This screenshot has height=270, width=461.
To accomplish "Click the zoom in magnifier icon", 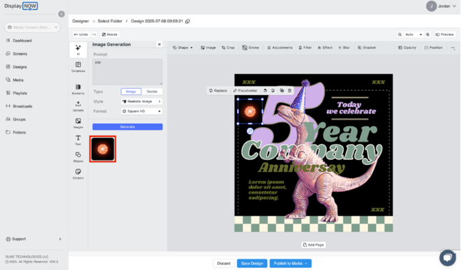I will [x=427, y=35].
